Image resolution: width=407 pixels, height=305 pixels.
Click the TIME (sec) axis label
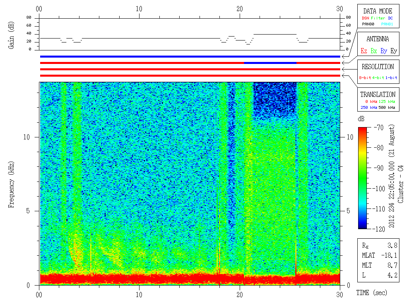372,293
